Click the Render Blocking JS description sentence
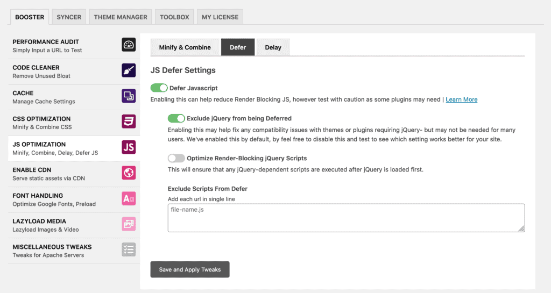 [295, 99]
